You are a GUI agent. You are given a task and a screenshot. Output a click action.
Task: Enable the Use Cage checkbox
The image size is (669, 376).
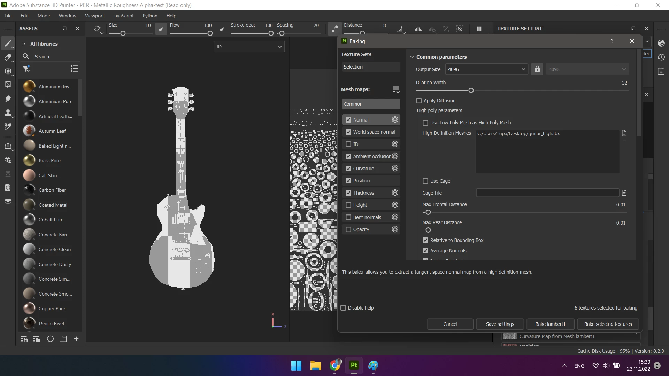click(x=425, y=181)
